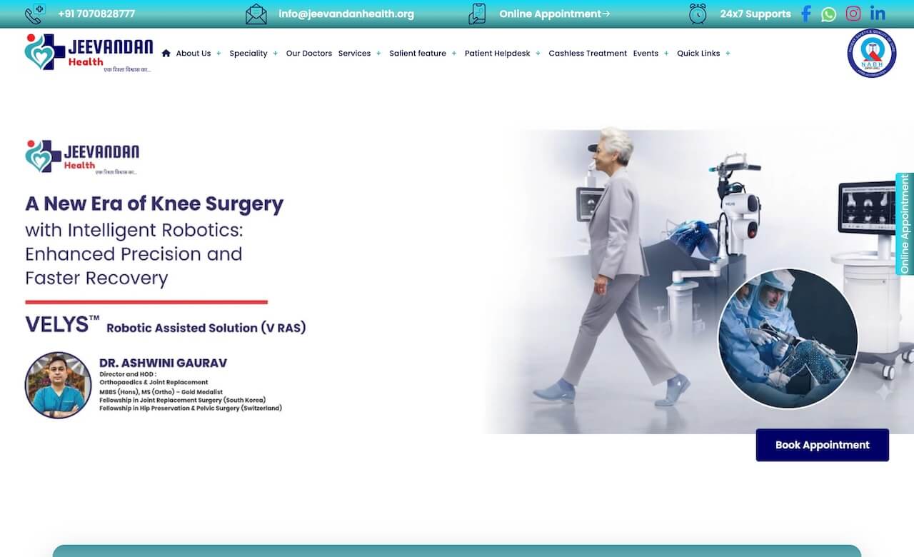
Task: Expand the Quick Links submenu plus
Action: pyautogui.click(x=728, y=54)
